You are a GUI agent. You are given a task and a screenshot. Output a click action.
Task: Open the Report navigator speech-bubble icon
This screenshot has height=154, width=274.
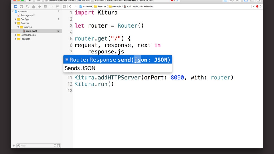[x=57, y=6]
